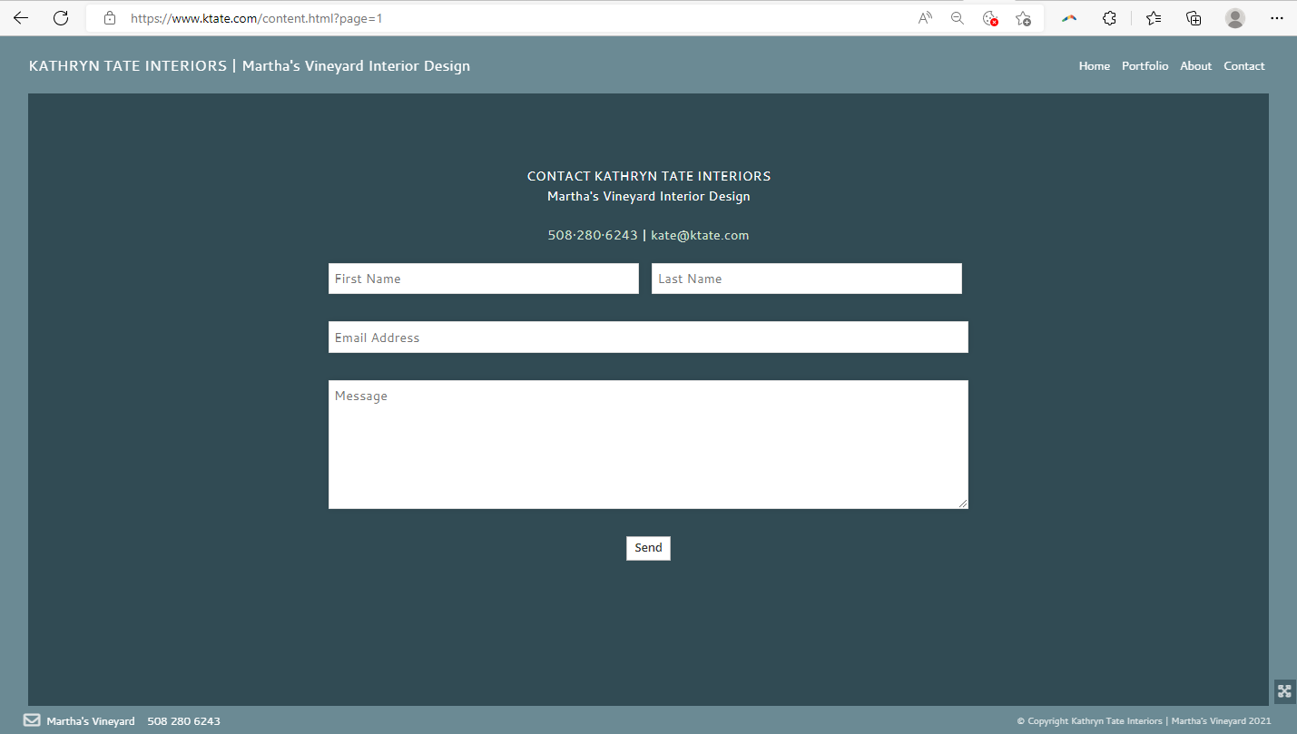Submit the form with the Send button

pyautogui.click(x=648, y=548)
